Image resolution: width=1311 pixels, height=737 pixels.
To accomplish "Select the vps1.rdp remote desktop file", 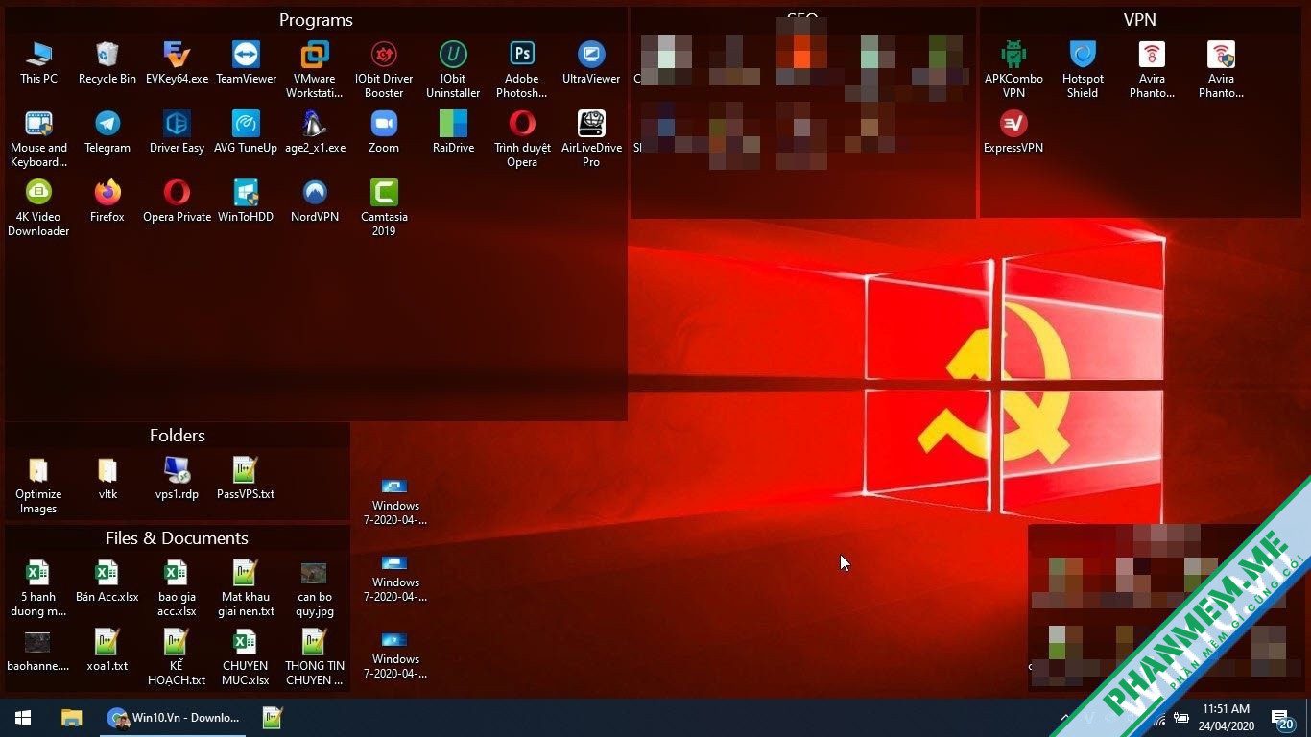I will coord(177,478).
